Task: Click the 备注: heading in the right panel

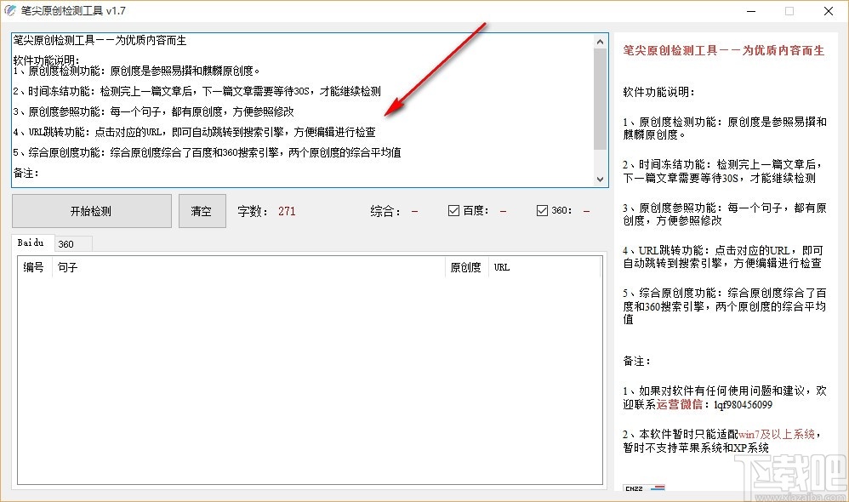Action: [636, 362]
